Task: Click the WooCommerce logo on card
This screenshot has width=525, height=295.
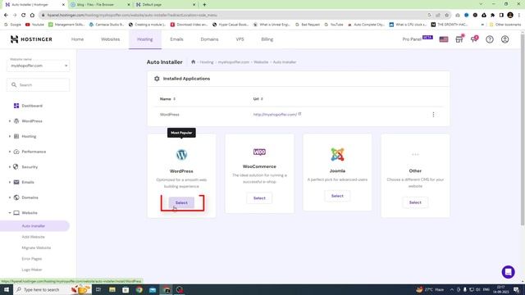Action: click(x=259, y=152)
